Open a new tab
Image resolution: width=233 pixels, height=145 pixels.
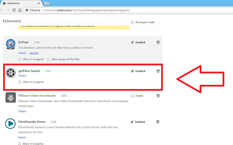[x=47, y=3]
